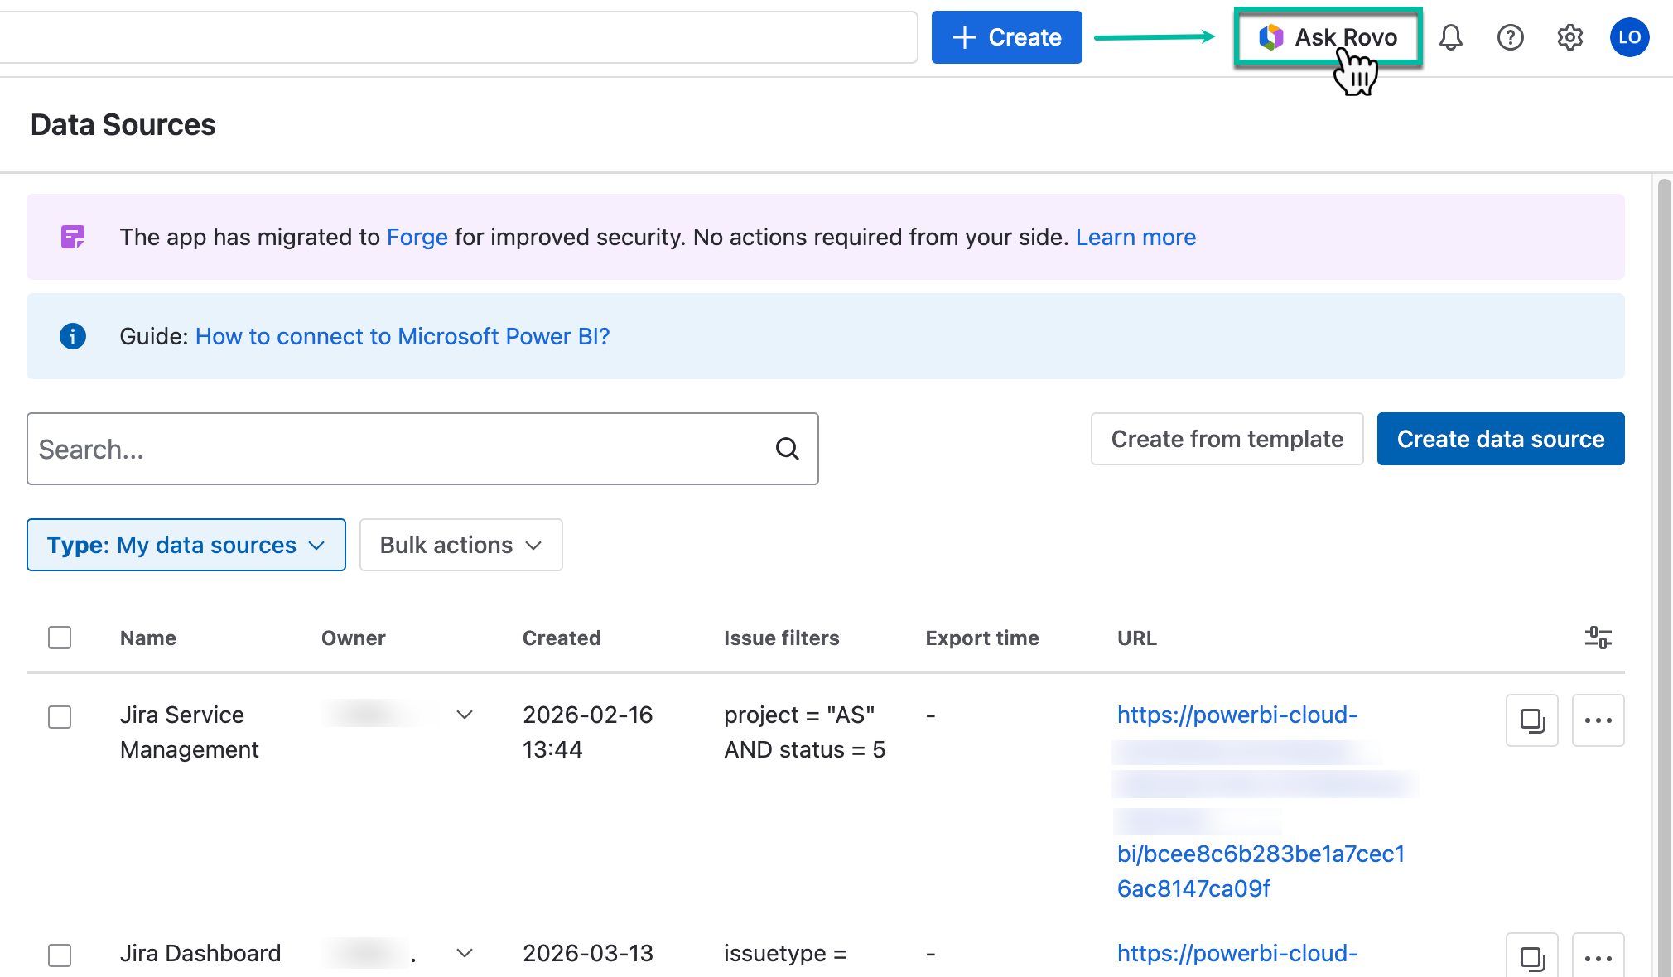The image size is (1673, 977).
Task: Click Create data source
Action: [x=1501, y=439]
